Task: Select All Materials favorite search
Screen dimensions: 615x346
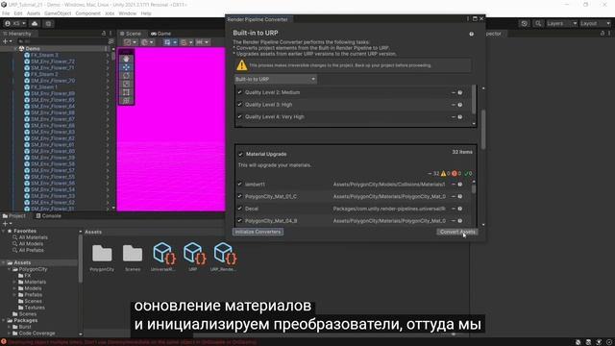Action: [x=34, y=237]
